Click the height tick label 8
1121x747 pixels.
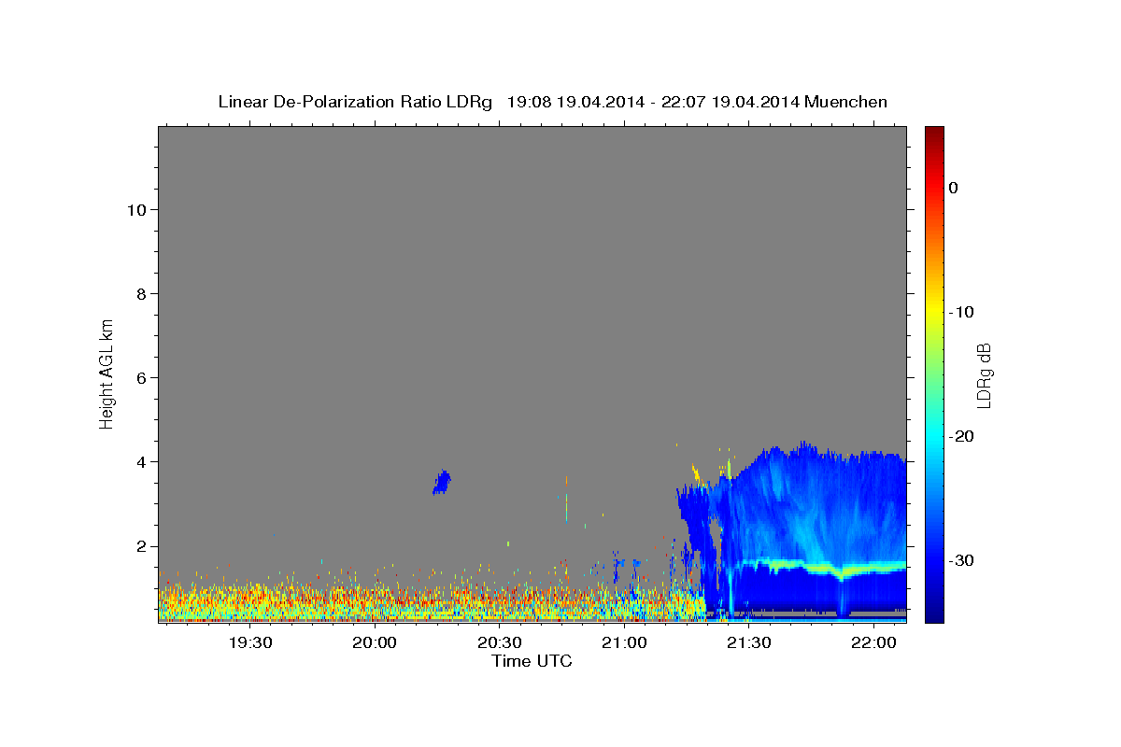[x=142, y=293]
